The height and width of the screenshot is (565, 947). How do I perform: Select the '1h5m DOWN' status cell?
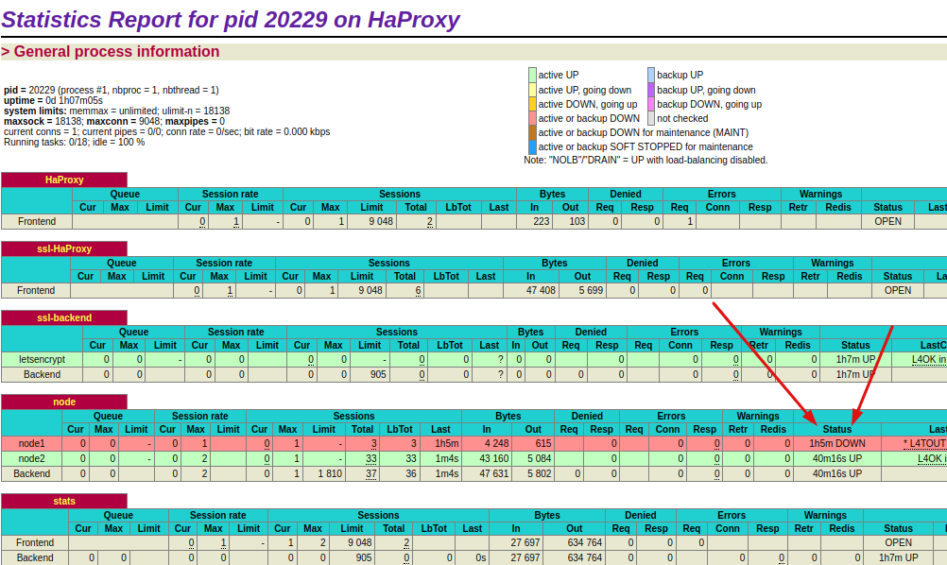click(x=837, y=444)
